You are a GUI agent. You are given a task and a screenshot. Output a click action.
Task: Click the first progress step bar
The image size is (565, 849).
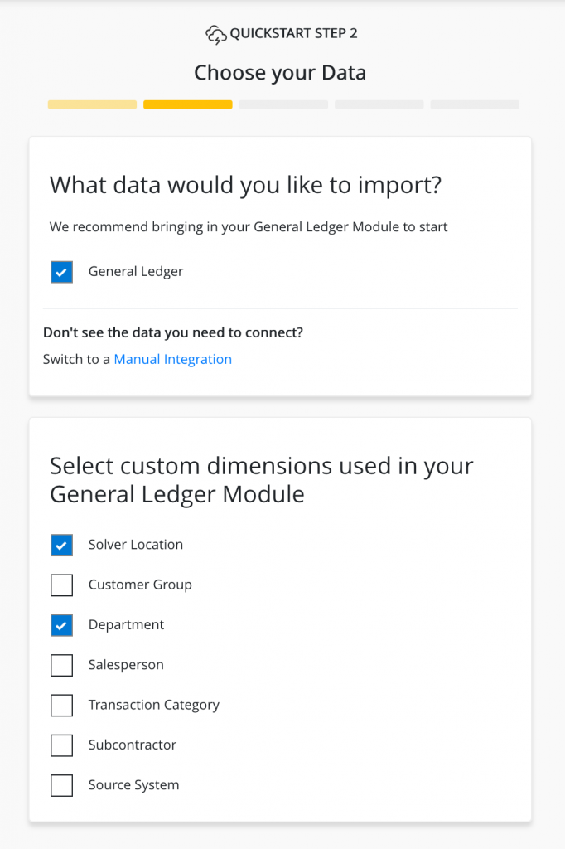coord(92,105)
